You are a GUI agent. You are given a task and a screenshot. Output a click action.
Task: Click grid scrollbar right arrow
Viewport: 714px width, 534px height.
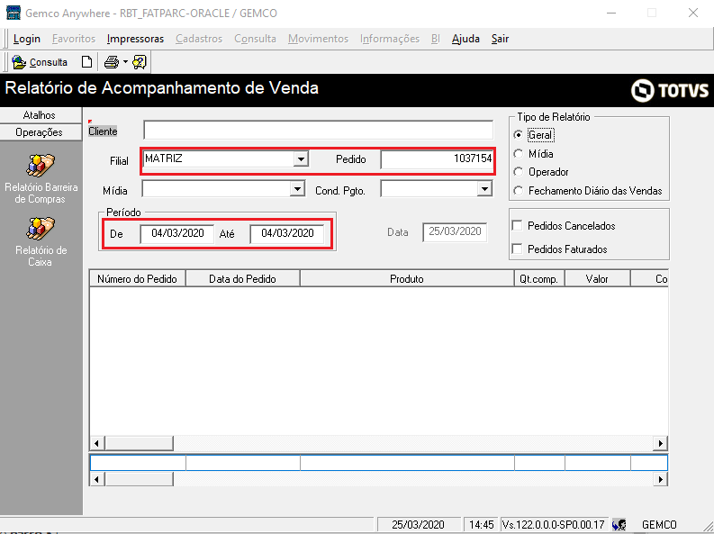coord(660,443)
